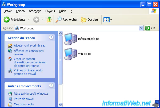Click the Poste de travail icon
The height and width of the screenshot is (108, 160).
(x=10, y=99)
